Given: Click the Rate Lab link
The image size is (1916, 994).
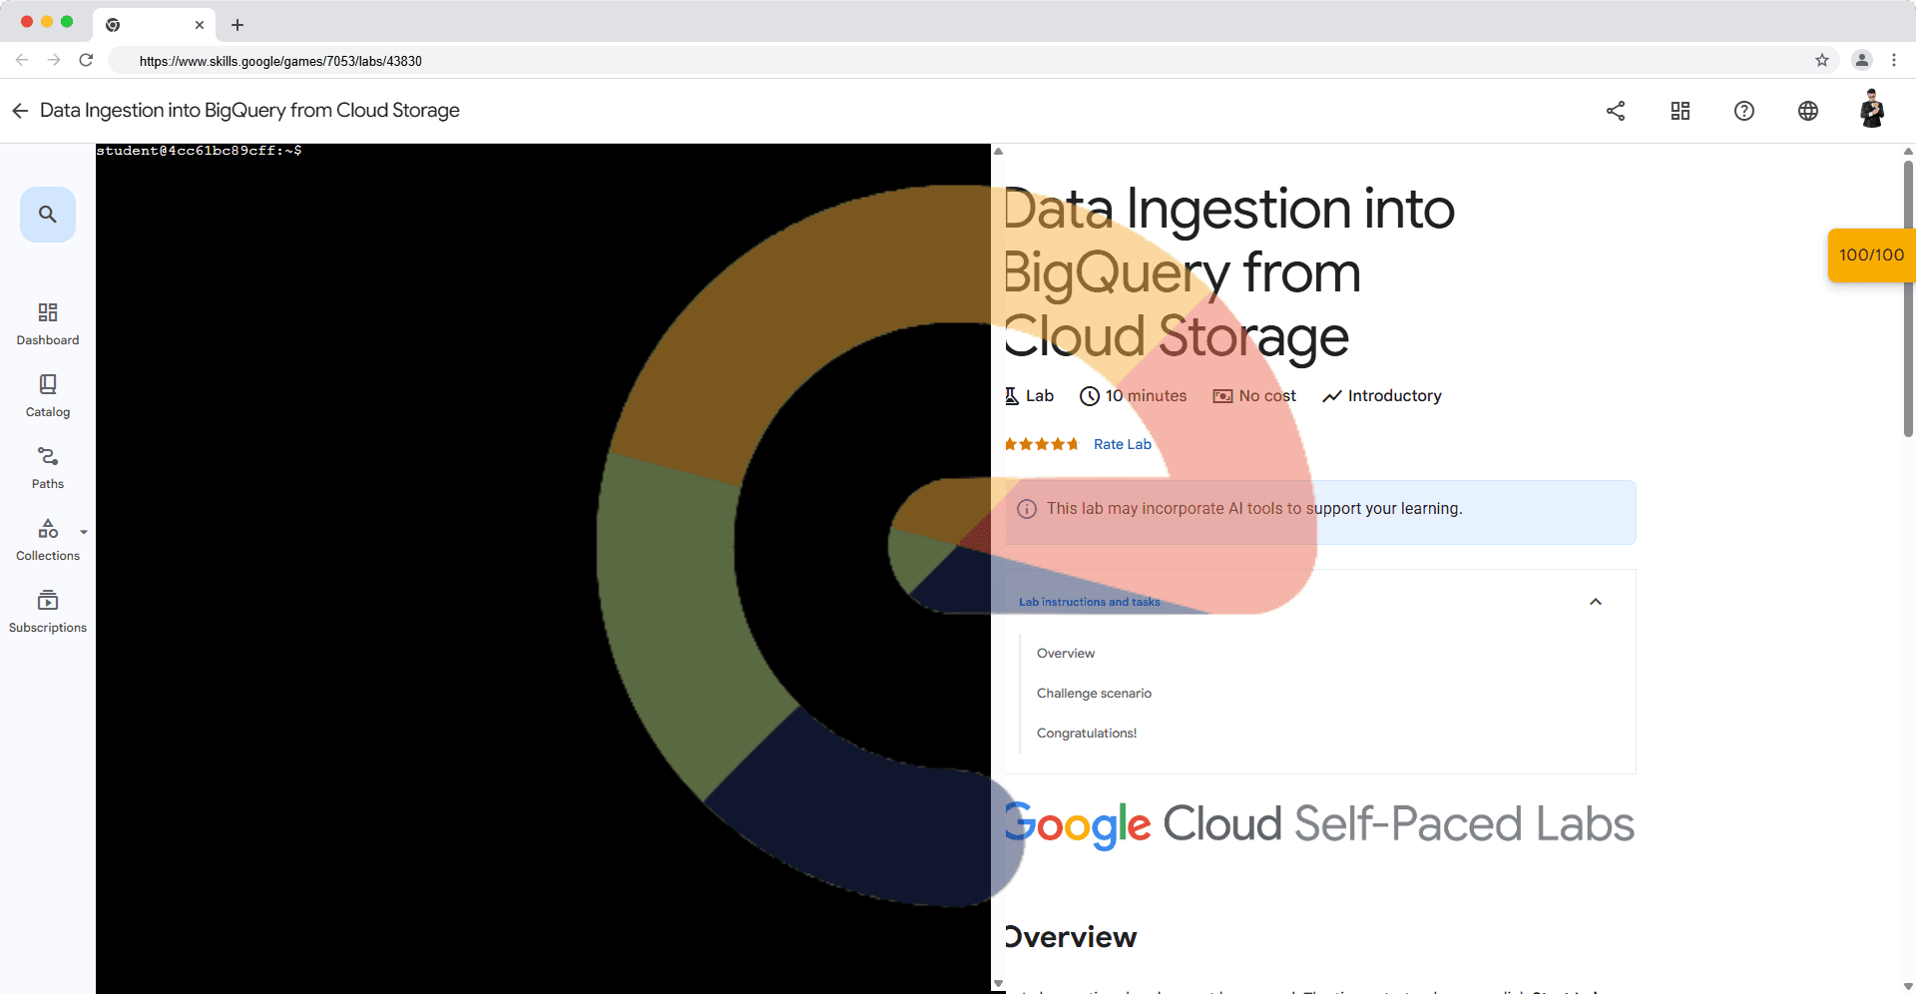Looking at the screenshot, I should click(1123, 444).
